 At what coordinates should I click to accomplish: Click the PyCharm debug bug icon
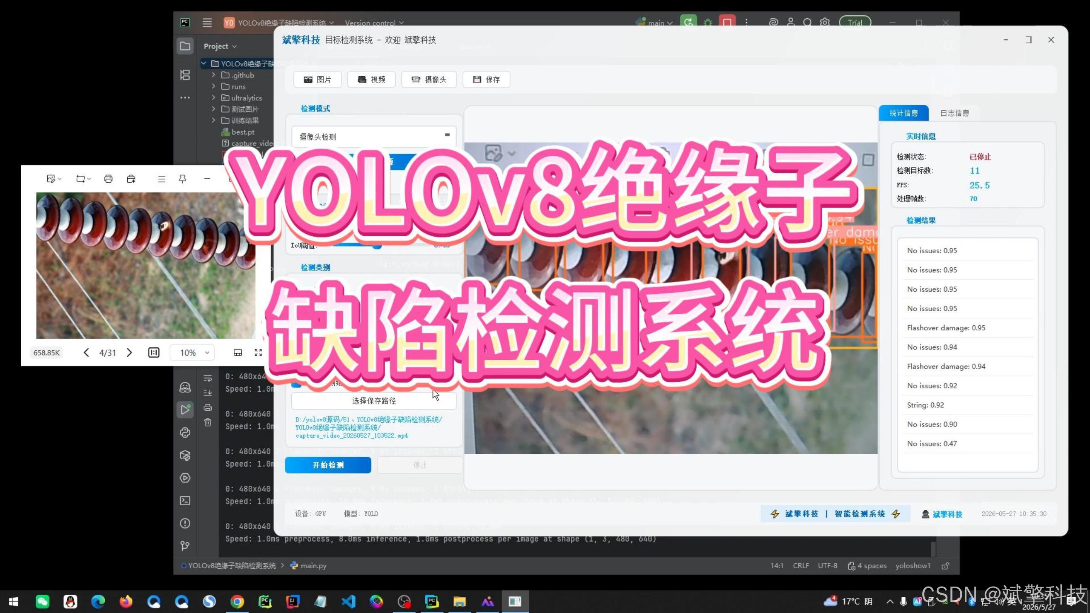point(708,23)
